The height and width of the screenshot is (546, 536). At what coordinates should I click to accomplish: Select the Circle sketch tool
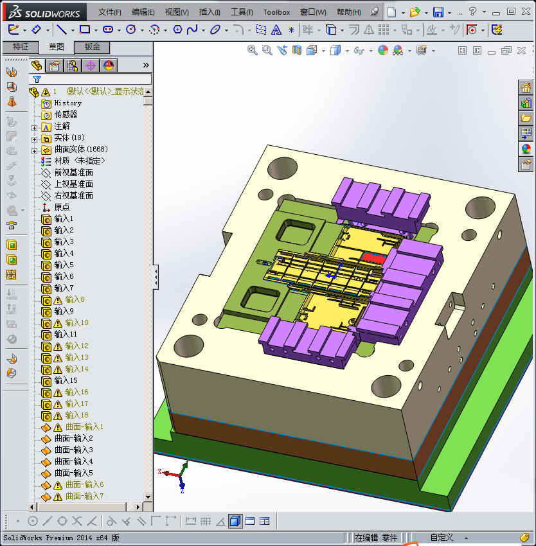[x=131, y=30]
